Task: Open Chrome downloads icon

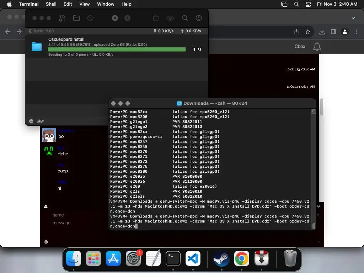Action: (x=322, y=32)
